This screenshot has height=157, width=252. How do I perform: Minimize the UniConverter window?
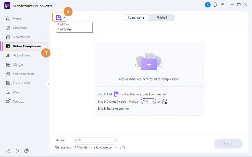click(x=232, y=5)
